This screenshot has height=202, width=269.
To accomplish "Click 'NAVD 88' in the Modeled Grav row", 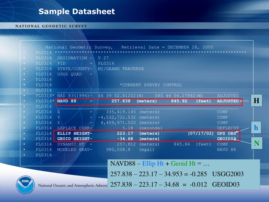I will [226, 150].
